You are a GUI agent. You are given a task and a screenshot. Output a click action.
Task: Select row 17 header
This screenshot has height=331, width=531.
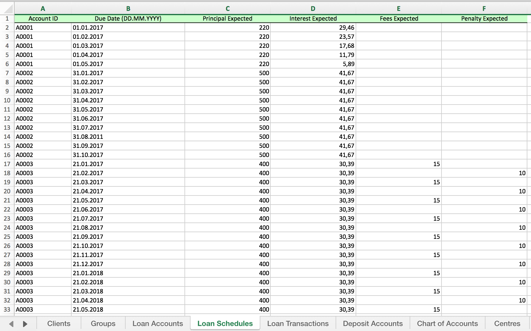coord(7,164)
